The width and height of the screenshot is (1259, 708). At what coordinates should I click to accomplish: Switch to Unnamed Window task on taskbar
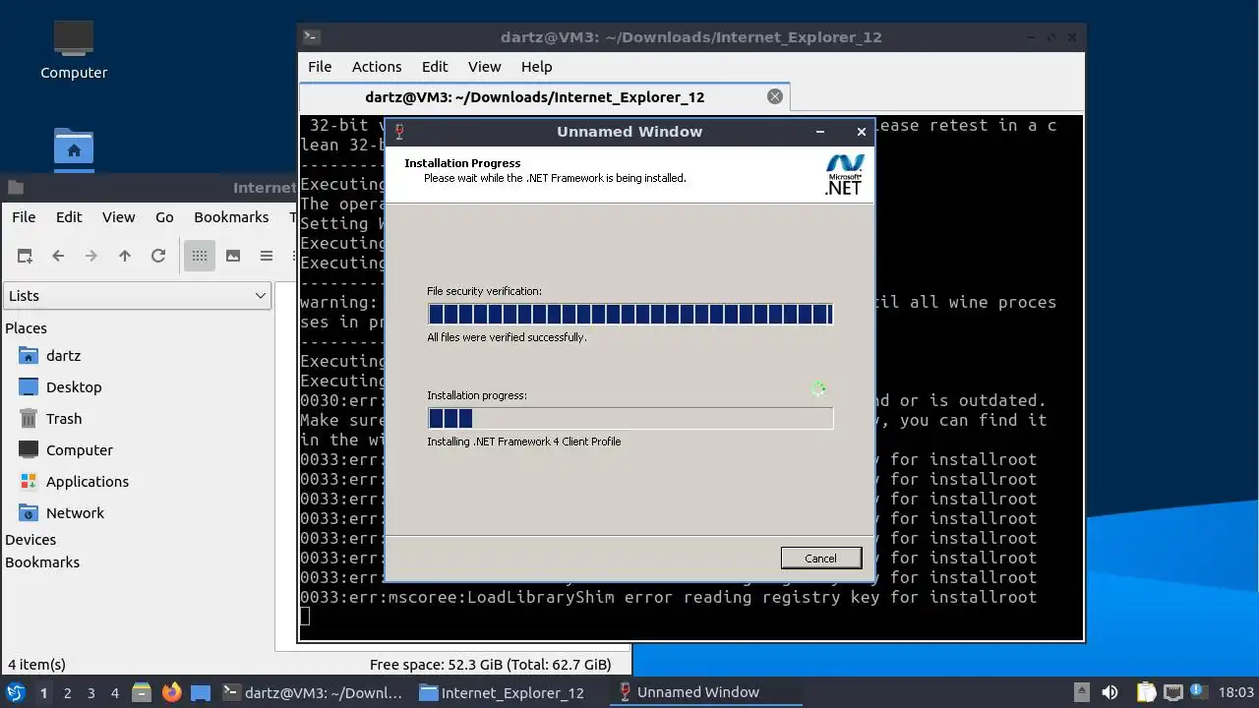[705, 692]
